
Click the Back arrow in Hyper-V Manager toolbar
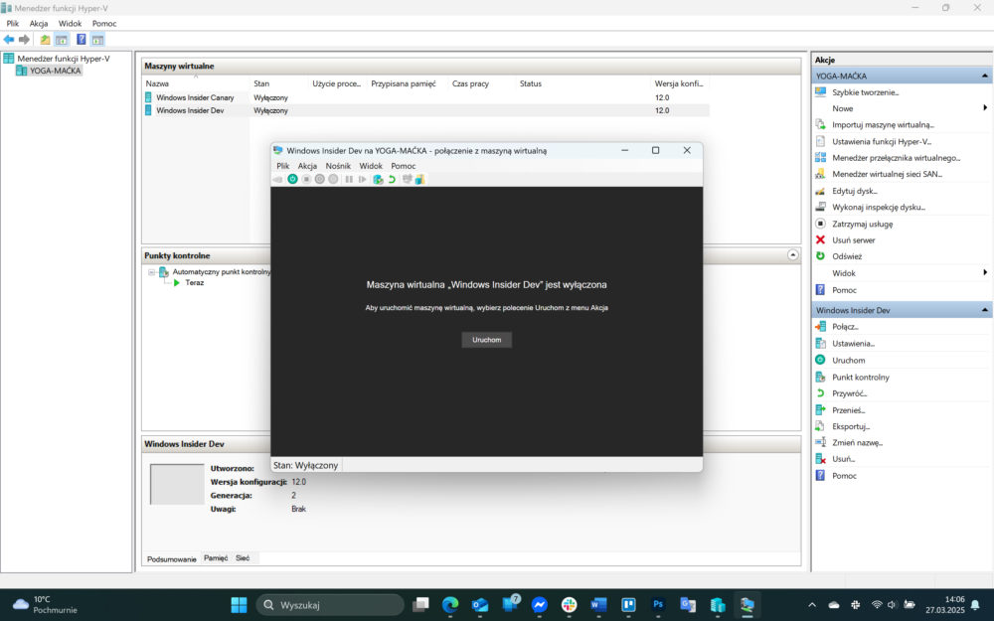(x=9, y=40)
